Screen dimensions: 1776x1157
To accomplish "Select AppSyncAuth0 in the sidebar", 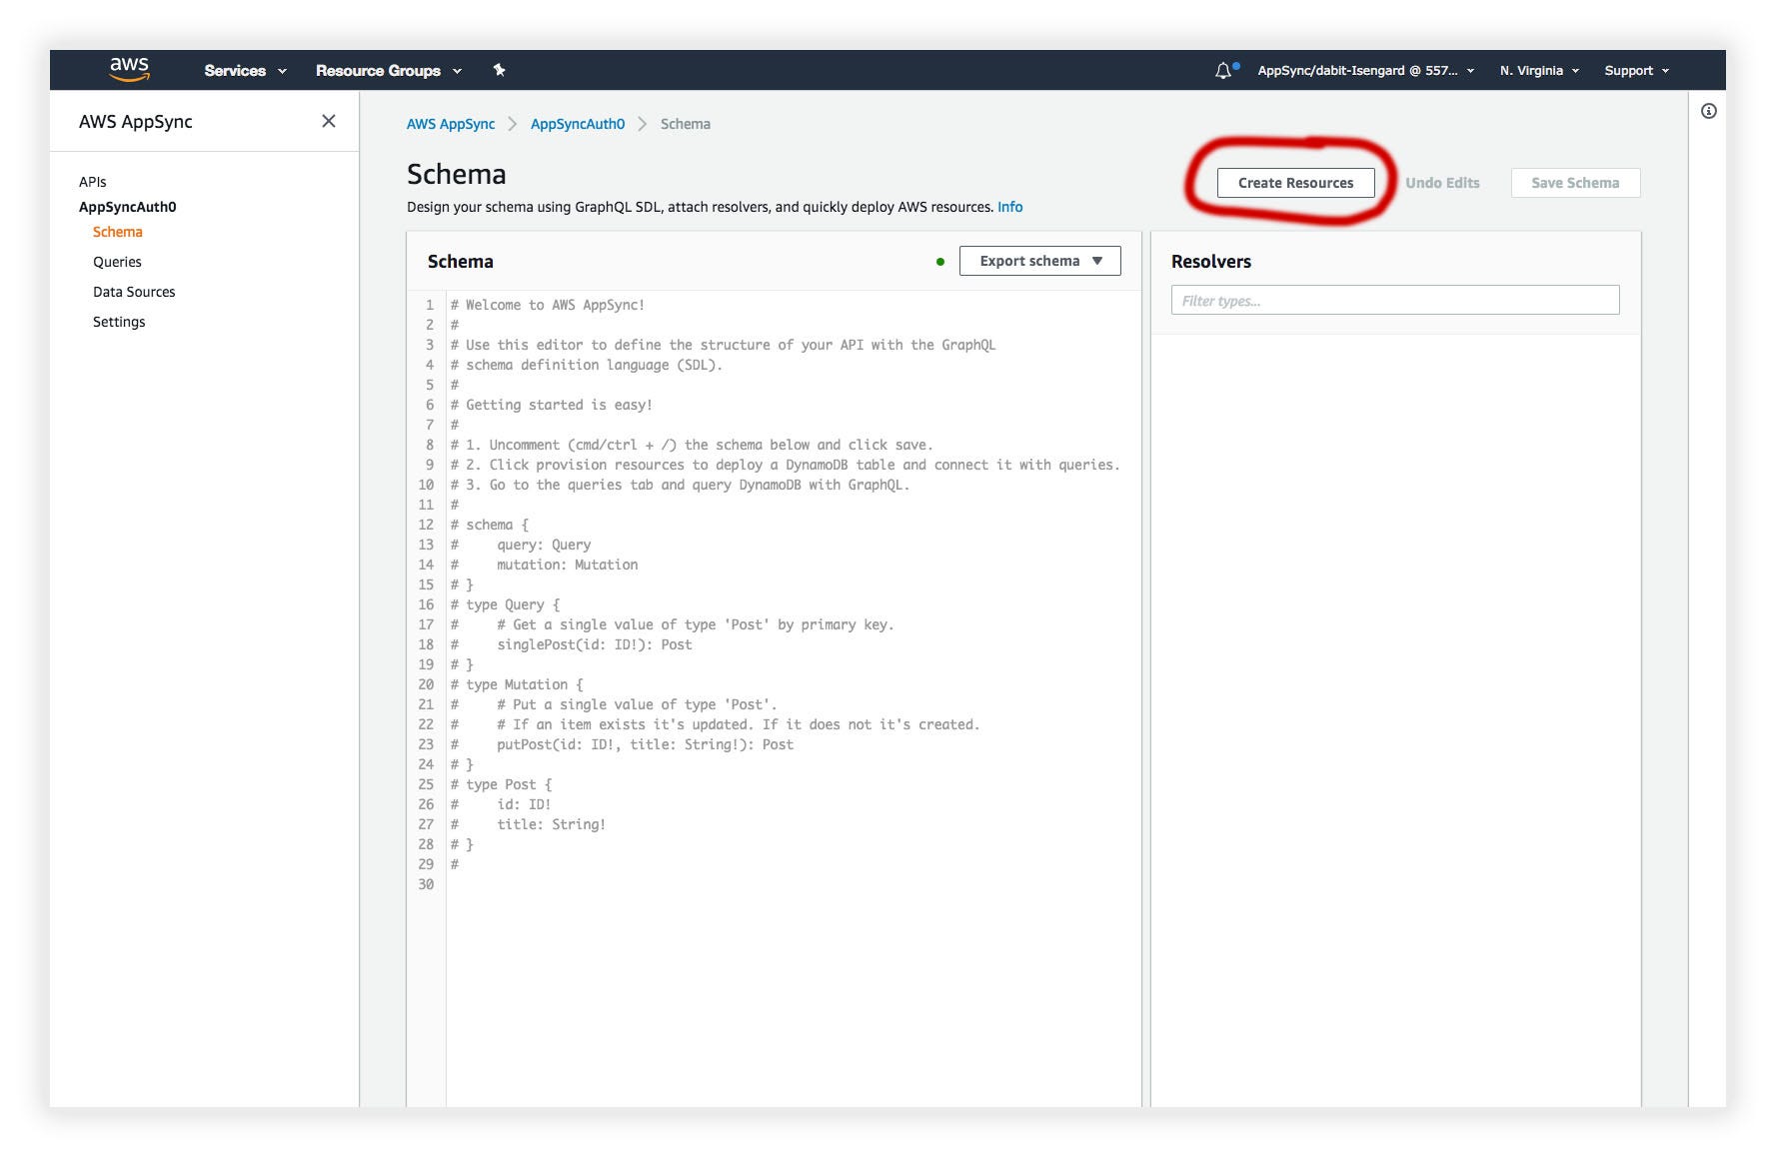I will click(128, 207).
